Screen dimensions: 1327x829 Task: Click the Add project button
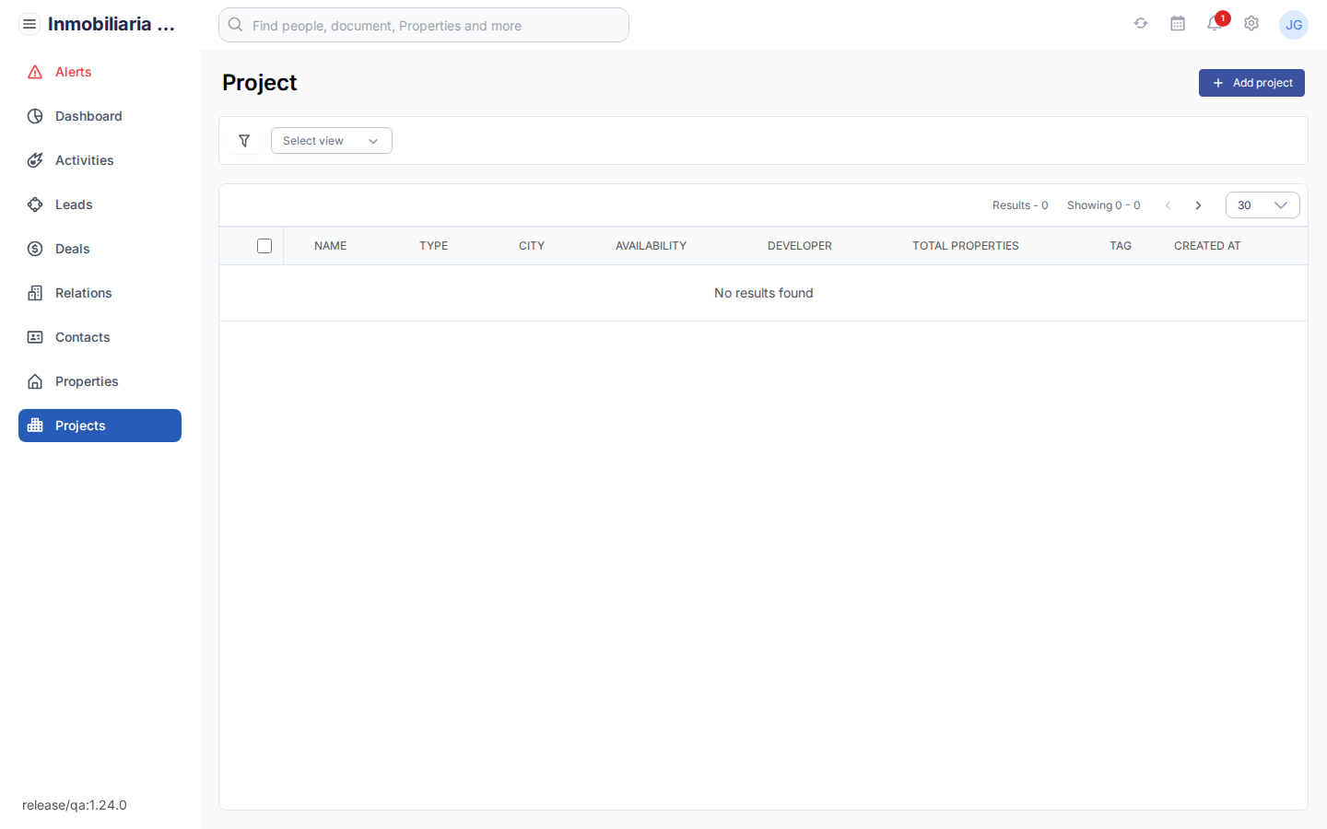[x=1251, y=83]
